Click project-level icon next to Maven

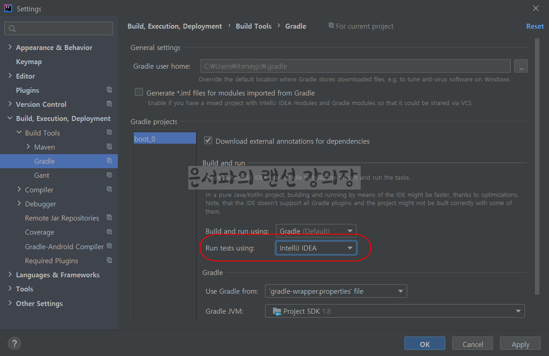point(109,146)
